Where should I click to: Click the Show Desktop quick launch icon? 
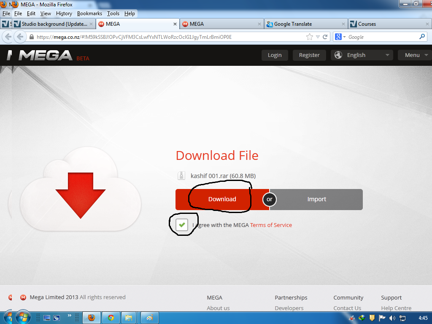(47, 318)
